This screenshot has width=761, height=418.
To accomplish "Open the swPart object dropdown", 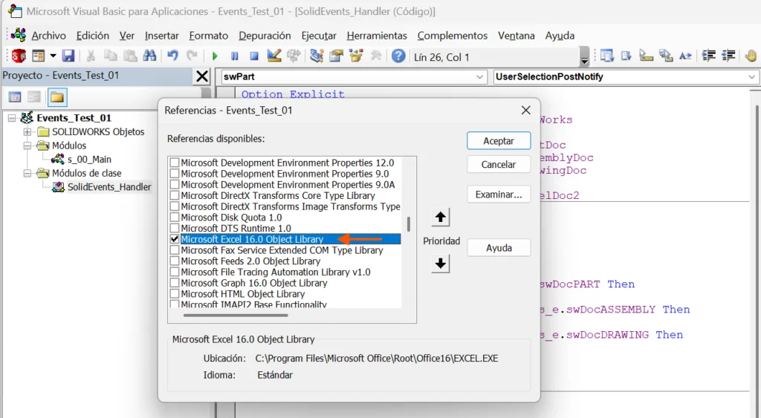I will (479, 76).
